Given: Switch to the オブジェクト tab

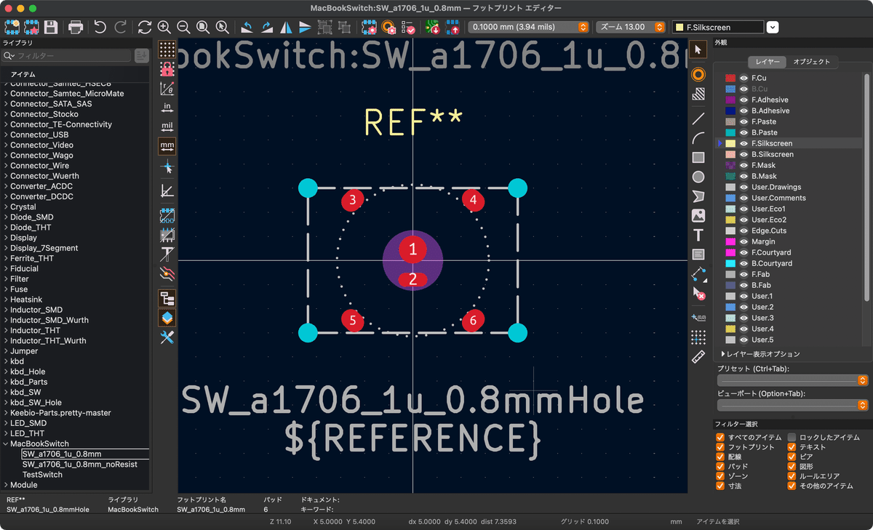Looking at the screenshot, I should tap(811, 62).
